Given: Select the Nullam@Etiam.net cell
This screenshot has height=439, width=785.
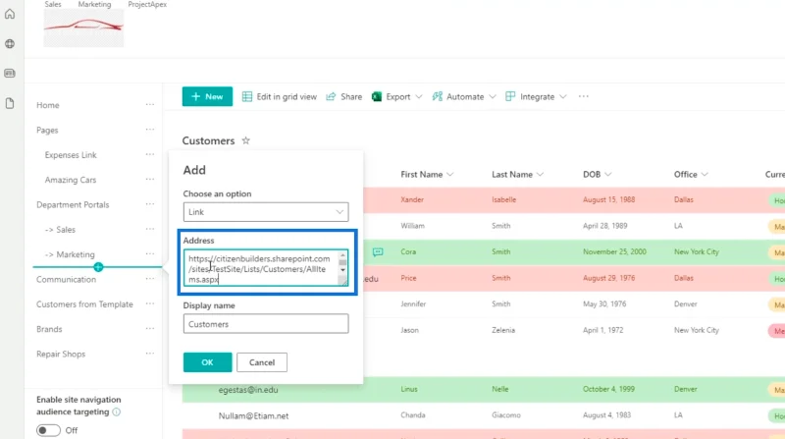Looking at the screenshot, I should pos(253,415).
